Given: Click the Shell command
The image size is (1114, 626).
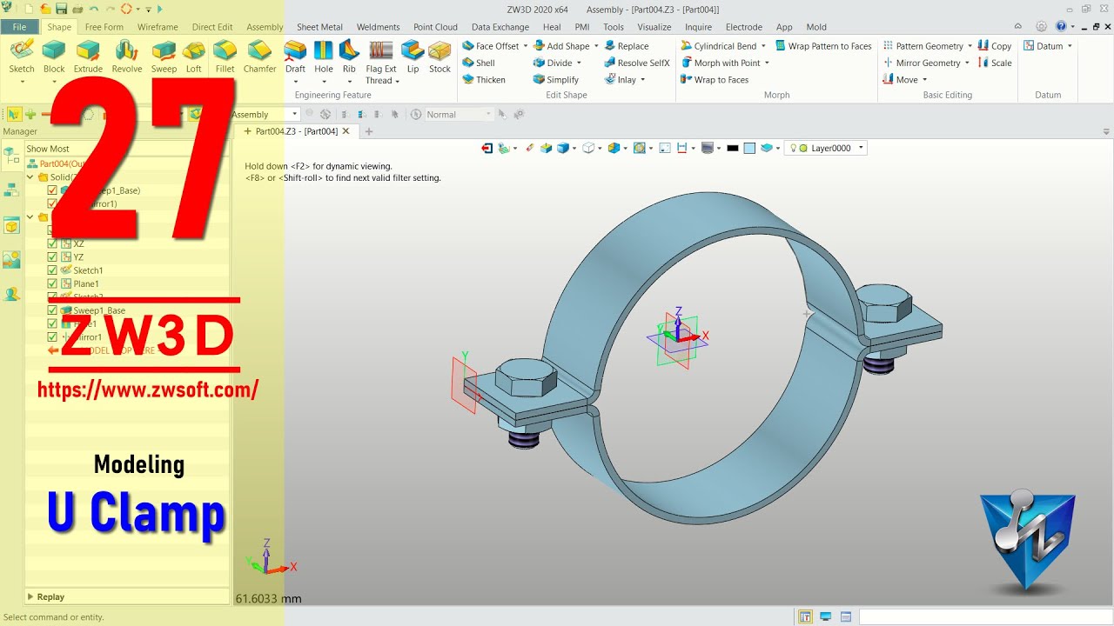Looking at the screenshot, I should (x=478, y=63).
